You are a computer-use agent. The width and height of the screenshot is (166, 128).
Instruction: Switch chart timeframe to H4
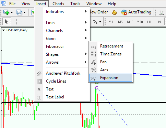tap(158, 22)
